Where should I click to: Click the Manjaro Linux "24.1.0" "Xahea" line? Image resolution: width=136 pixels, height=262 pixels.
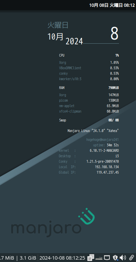click(93, 131)
